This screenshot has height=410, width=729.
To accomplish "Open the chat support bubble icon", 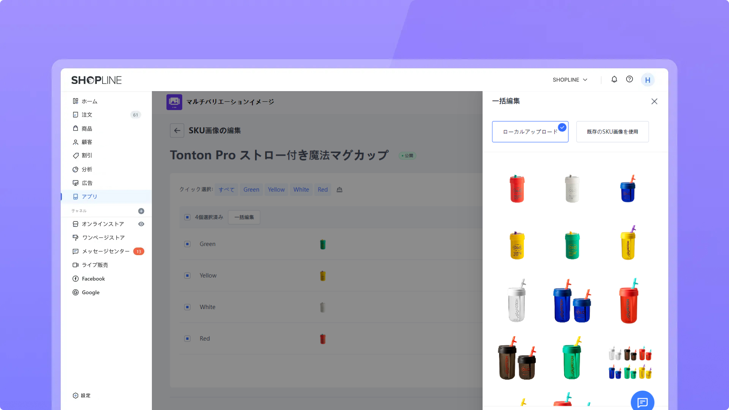I will pos(642,402).
